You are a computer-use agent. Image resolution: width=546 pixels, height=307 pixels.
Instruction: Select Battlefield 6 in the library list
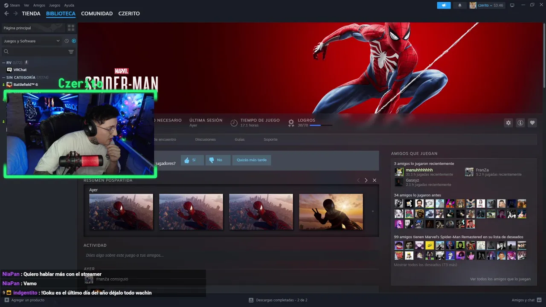pyautogui.click(x=26, y=84)
